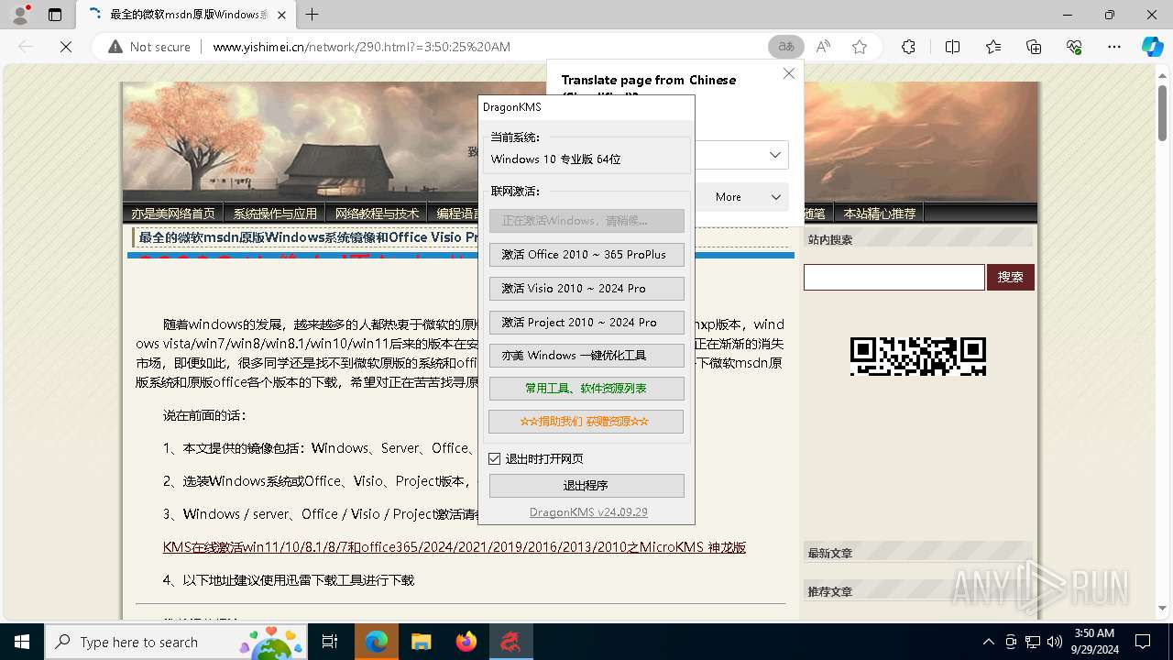Viewport: 1173px width, 660px height.
Task: Open the tab actions menu icon
Action: 55,15
